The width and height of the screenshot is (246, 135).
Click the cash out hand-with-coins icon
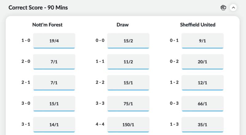[224, 8]
